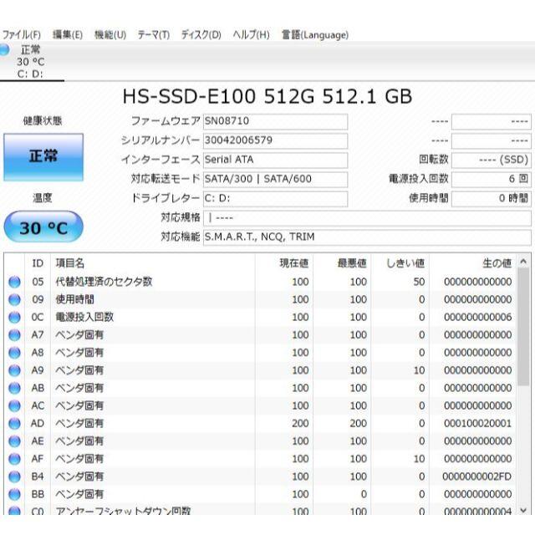Click the status orb for ID BB row

click(x=14, y=495)
